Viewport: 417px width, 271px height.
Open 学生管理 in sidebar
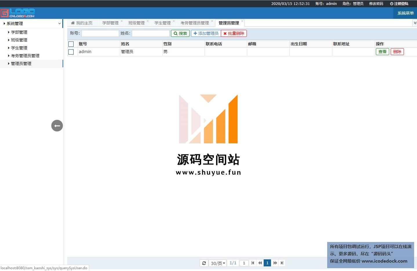click(19, 48)
